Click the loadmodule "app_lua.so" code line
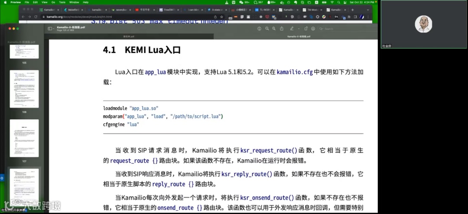 131,108
